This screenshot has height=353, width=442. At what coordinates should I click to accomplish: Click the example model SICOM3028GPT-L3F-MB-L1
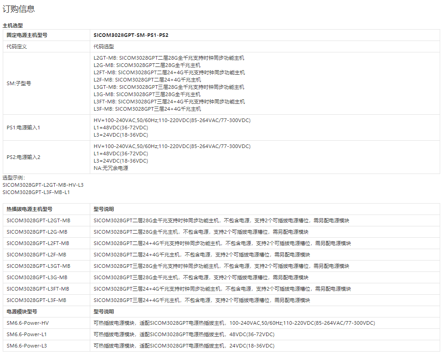(36, 192)
